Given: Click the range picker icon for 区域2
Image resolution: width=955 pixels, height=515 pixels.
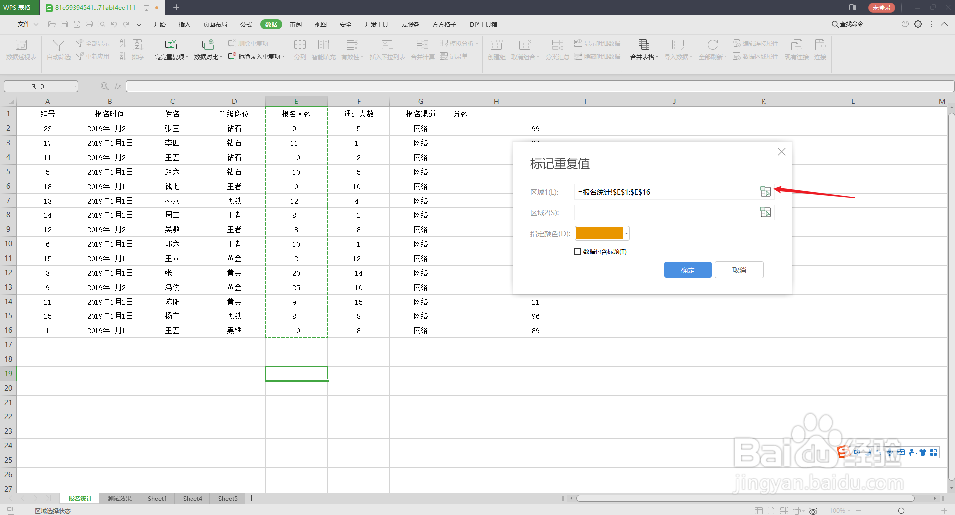Looking at the screenshot, I should tap(765, 212).
